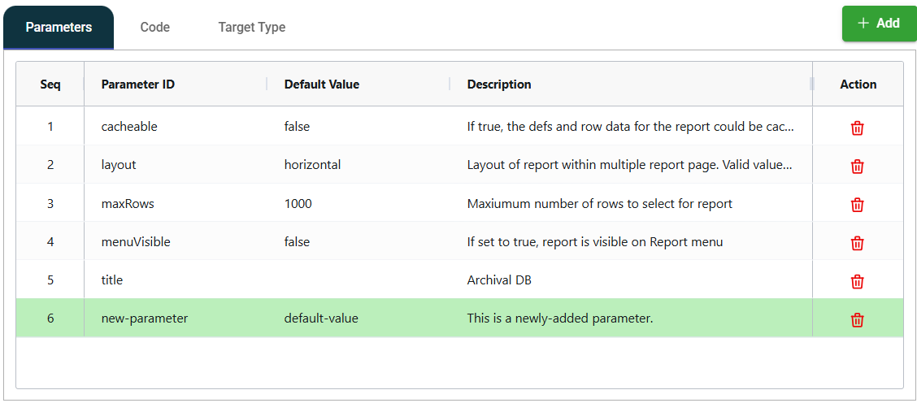The height and width of the screenshot is (403, 917).
Task: Click trash icon for layout parameter
Action: click(x=857, y=167)
